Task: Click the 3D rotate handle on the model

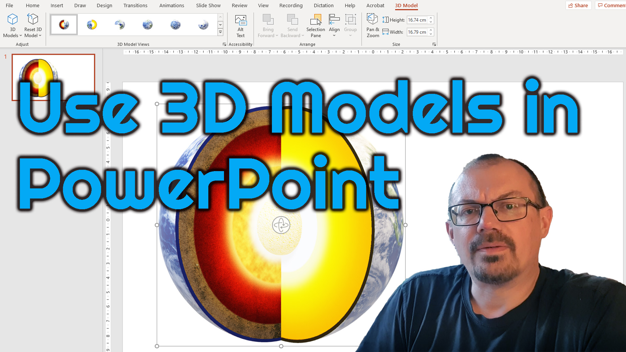Action: pos(281,225)
